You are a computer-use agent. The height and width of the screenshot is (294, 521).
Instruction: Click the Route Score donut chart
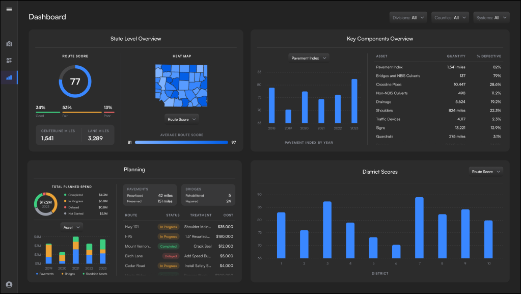75,81
